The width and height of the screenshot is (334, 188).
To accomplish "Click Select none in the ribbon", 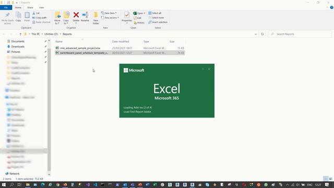I will [x=156, y=18].
